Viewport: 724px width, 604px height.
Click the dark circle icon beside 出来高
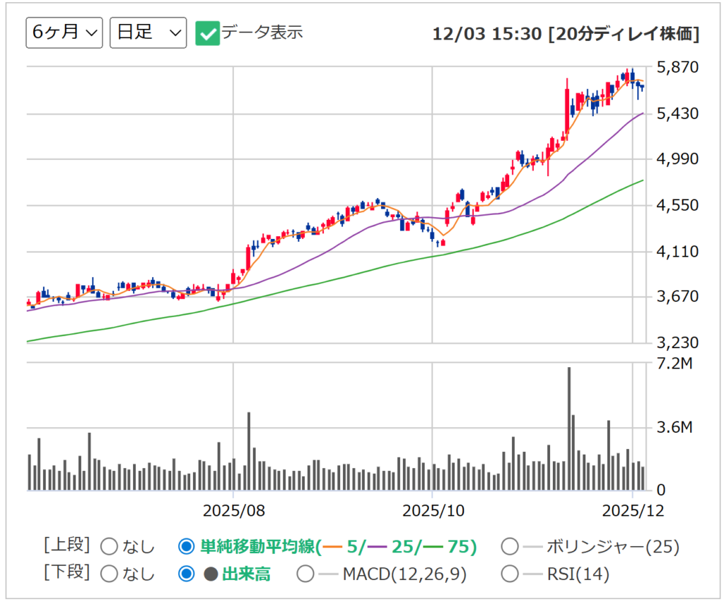click(x=211, y=574)
